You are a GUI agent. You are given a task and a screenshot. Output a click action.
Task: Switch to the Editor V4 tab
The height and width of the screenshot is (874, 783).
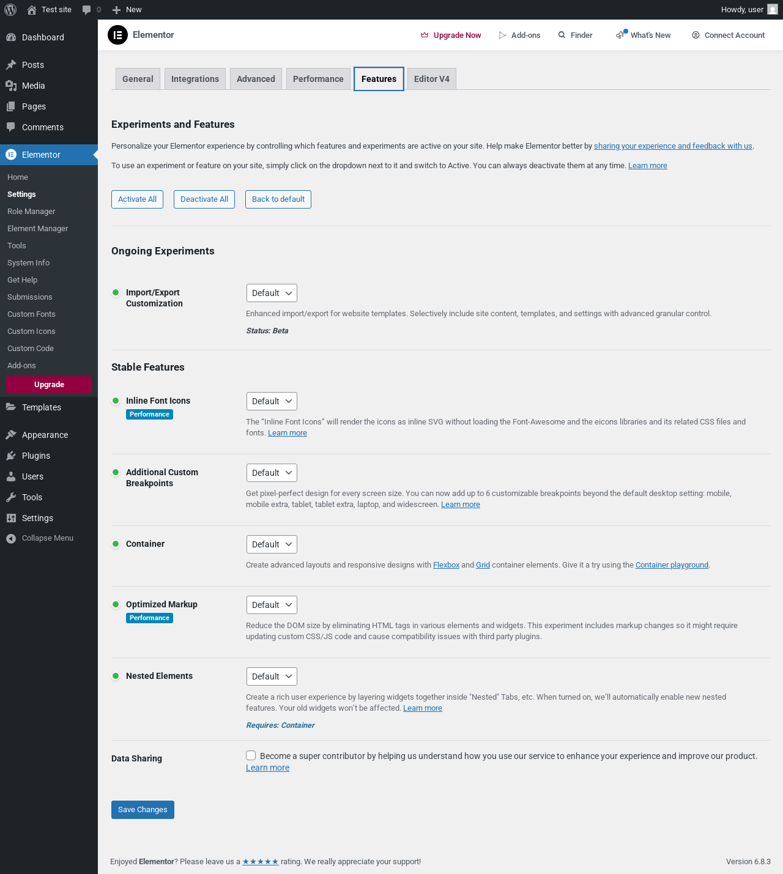point(432,79)
